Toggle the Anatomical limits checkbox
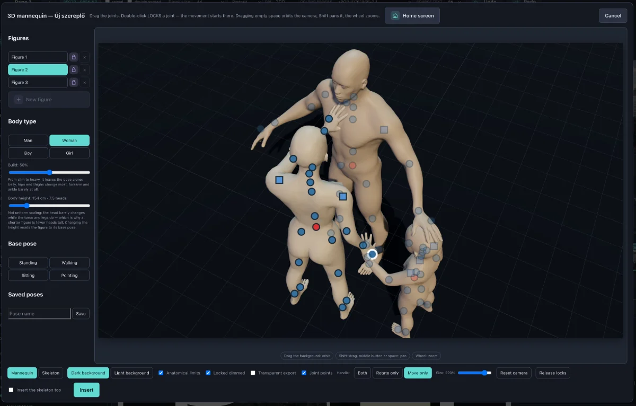Image resolution: width=636 pixels, height=406 pixels. coord(161,373)
